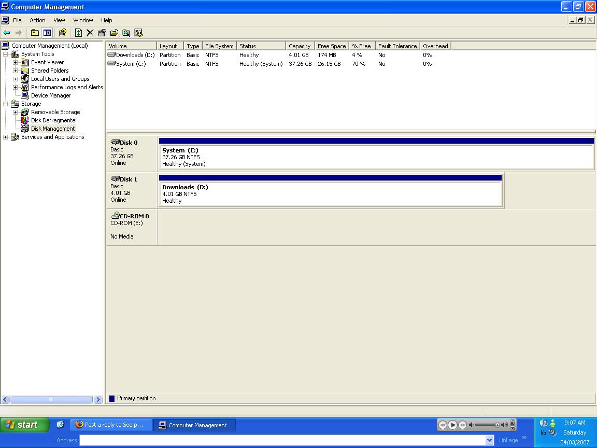
Task: Click the Properties toolbar icon
Action: pyautogui.click(x=102, y=33)
